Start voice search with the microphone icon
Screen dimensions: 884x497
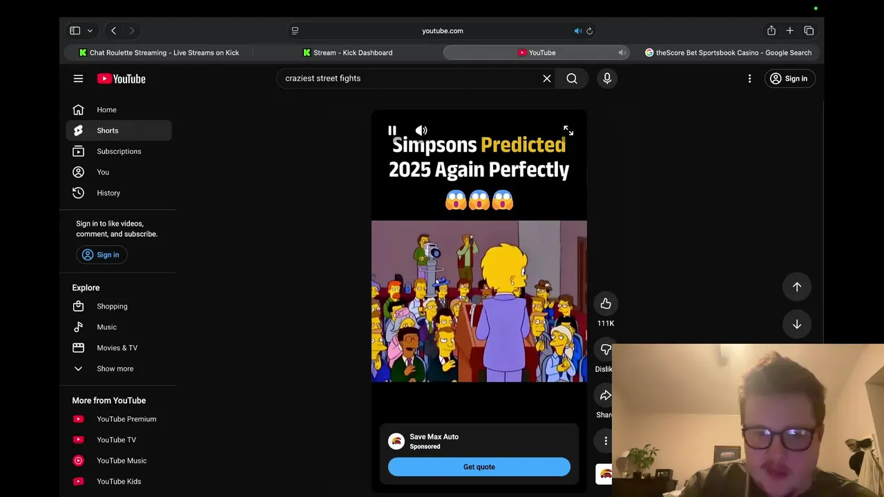(607, 79)
